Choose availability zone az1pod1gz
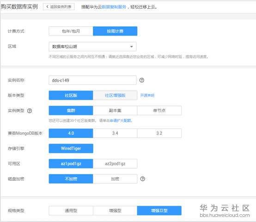 pos(71,163)
